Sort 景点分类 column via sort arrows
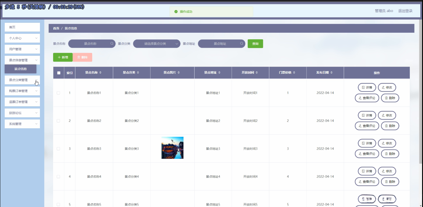423x207 pixels. point(138,73)
